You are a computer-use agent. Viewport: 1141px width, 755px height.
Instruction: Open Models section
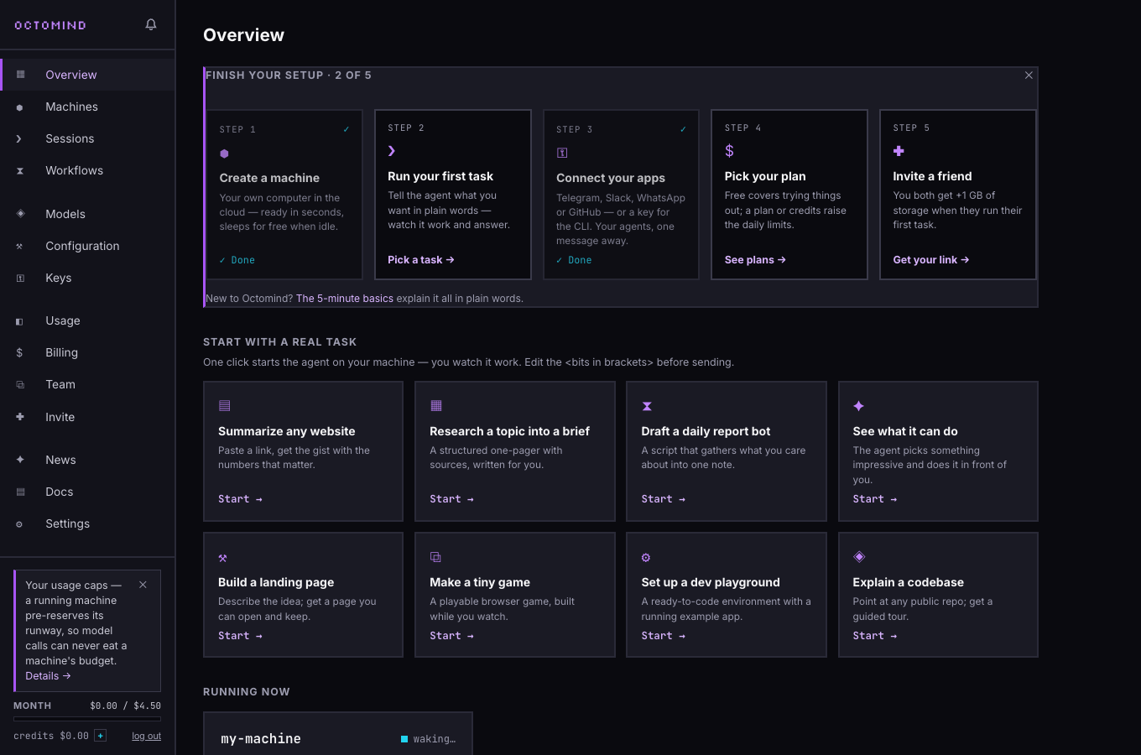pos(88,214)
